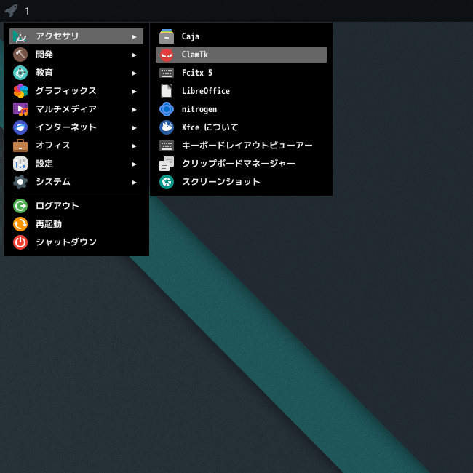Open Xfce について entry

[x=241, y=127]
